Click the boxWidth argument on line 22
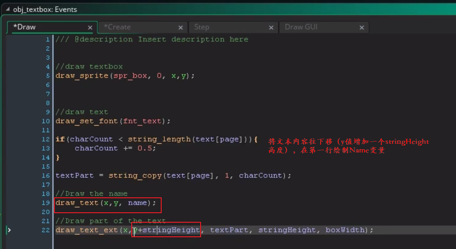Image resolution: width=456 pixels, height=249 pixels. click(x=345, y=230)
